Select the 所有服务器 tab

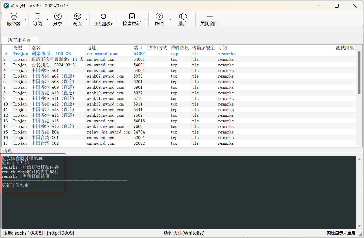[x=20, y=40]
